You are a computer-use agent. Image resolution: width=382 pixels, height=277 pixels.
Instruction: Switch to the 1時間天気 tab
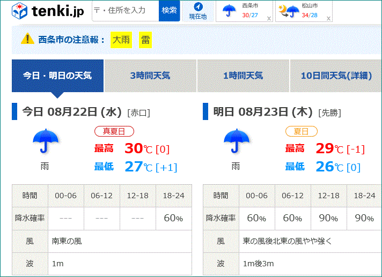[243, 76]
